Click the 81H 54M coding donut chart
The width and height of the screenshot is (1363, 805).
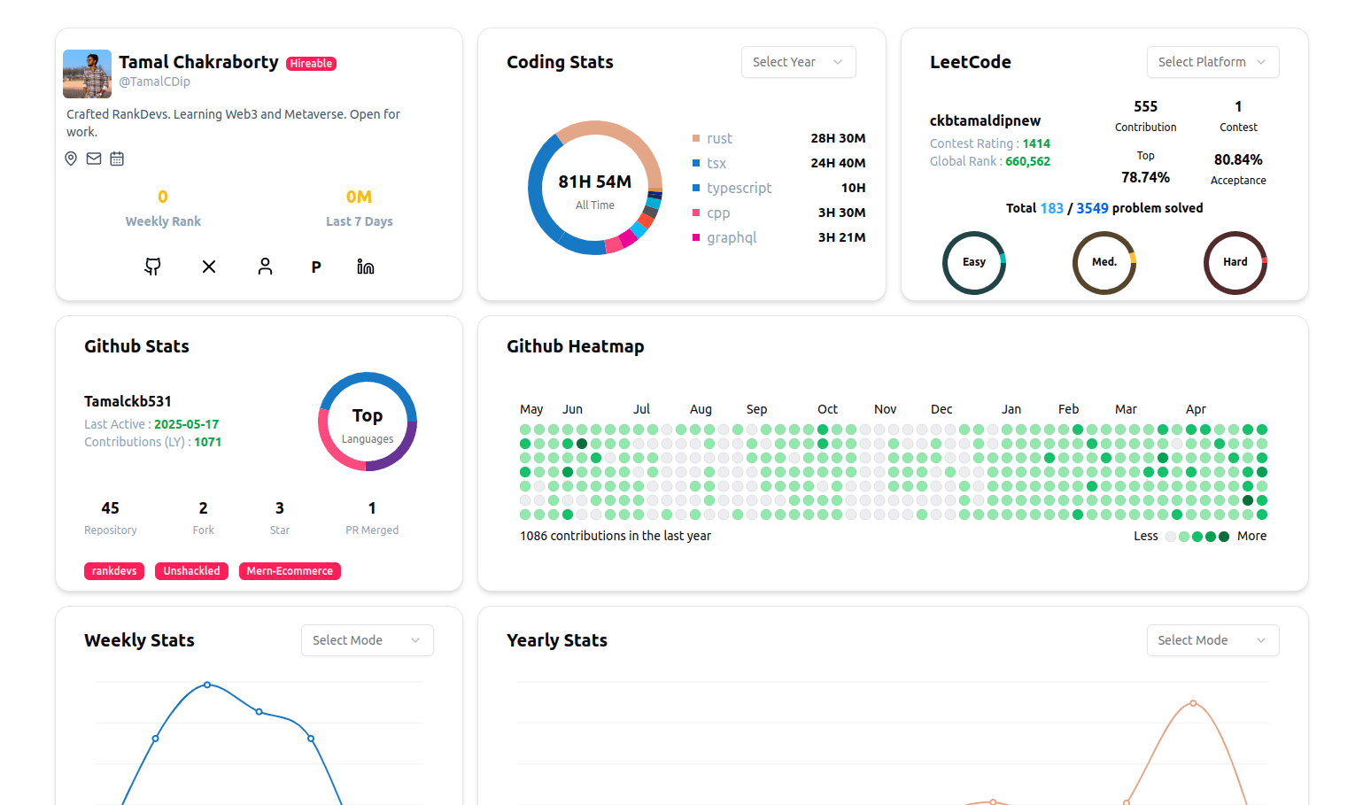[595, 188]
